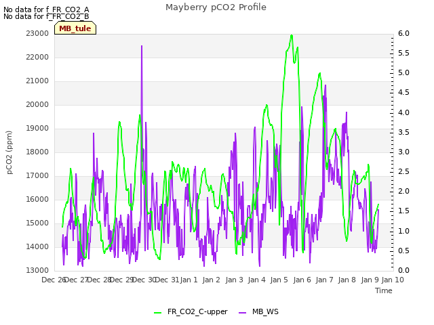Click the Jan 8 date tick label
This screenshot has width=434, height=325.
[347, 280]
